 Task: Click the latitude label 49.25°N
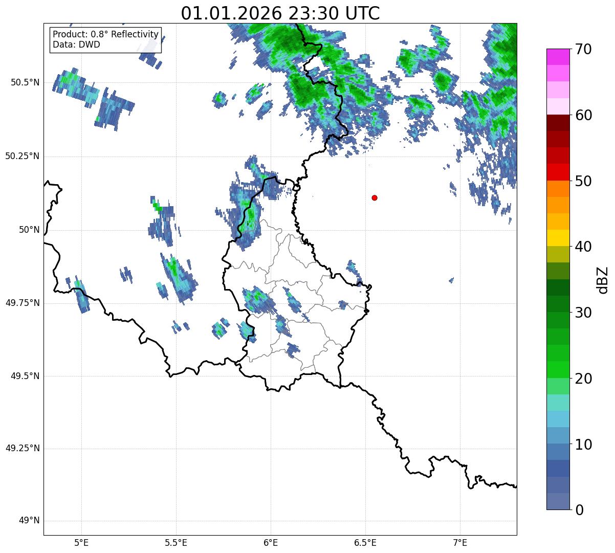click(22, 449)
